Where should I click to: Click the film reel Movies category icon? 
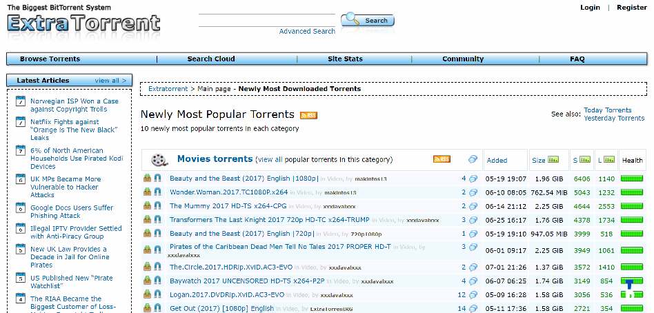pyautogui.click(x=160, y=160)
